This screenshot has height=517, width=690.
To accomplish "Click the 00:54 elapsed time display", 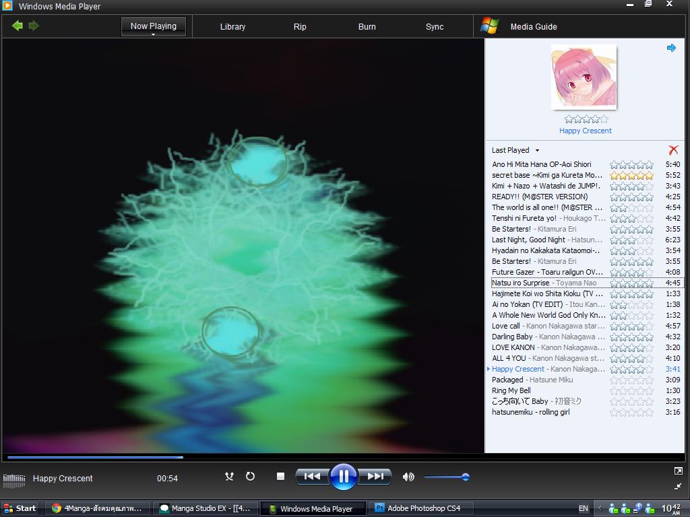I will 167,479.
